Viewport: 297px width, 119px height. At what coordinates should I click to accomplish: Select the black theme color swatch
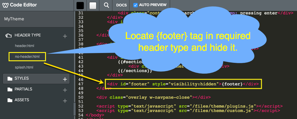[x=80, y=5]
